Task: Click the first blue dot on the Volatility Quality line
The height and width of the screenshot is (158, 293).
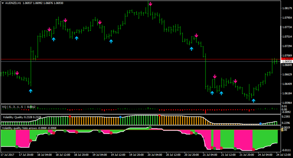Action: point(120,117)
